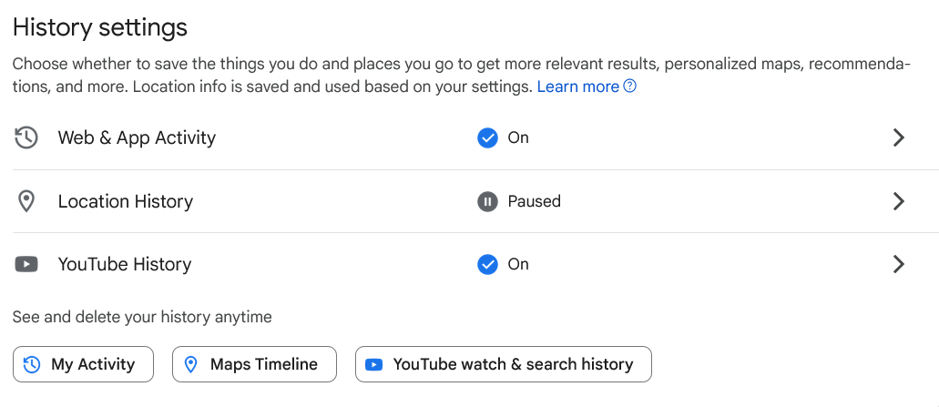Image resolution: width=939 pixels, height=407 pixels.
Task: Click the Location History pin icon
Action: click(x=26, y=201)
